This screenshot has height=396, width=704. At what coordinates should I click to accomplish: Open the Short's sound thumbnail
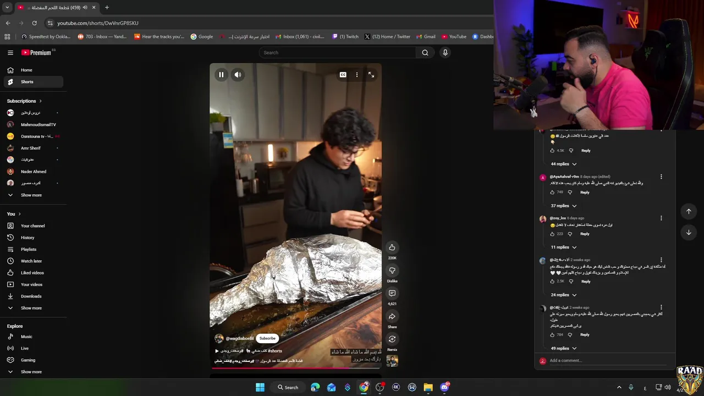[x=392, y=361]
